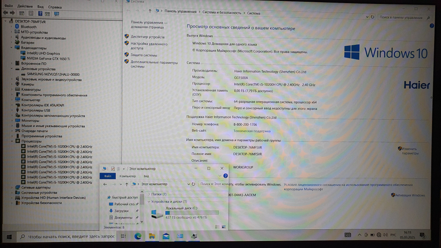441x248 pixels.
Task: Select Устройства безопасности category
Action: point(41,203)
